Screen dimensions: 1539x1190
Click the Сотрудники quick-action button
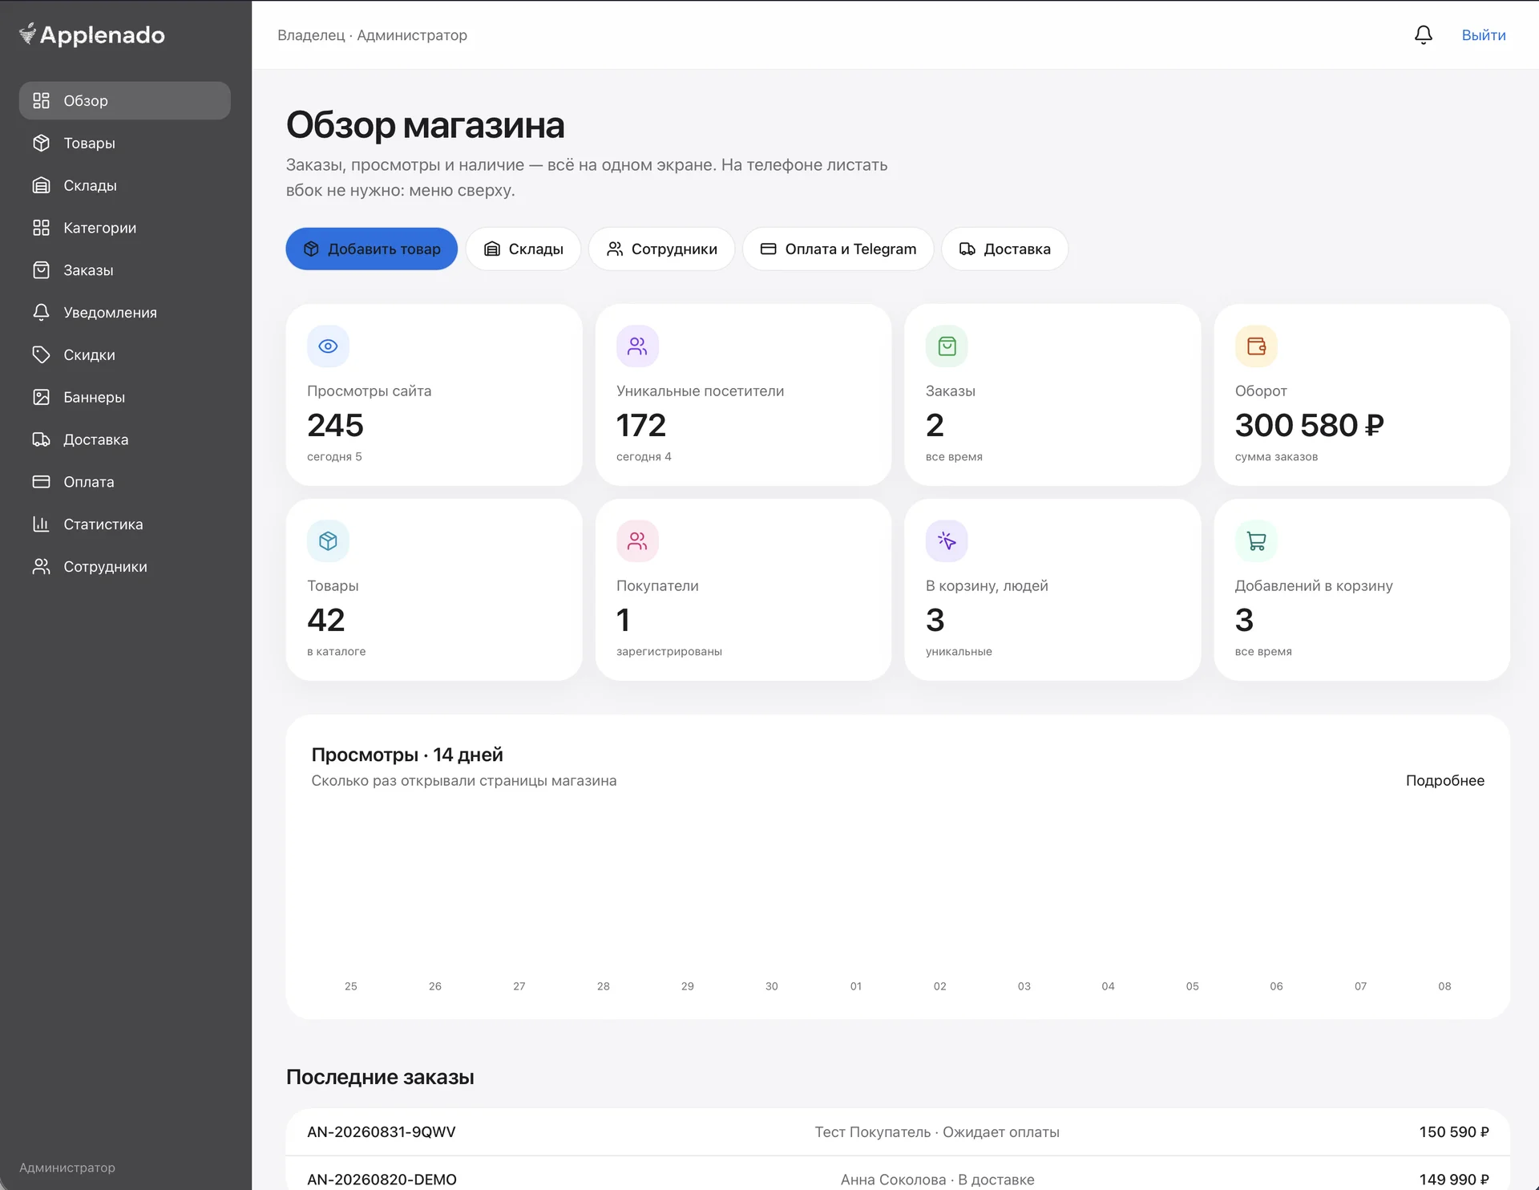pos(661,249)
